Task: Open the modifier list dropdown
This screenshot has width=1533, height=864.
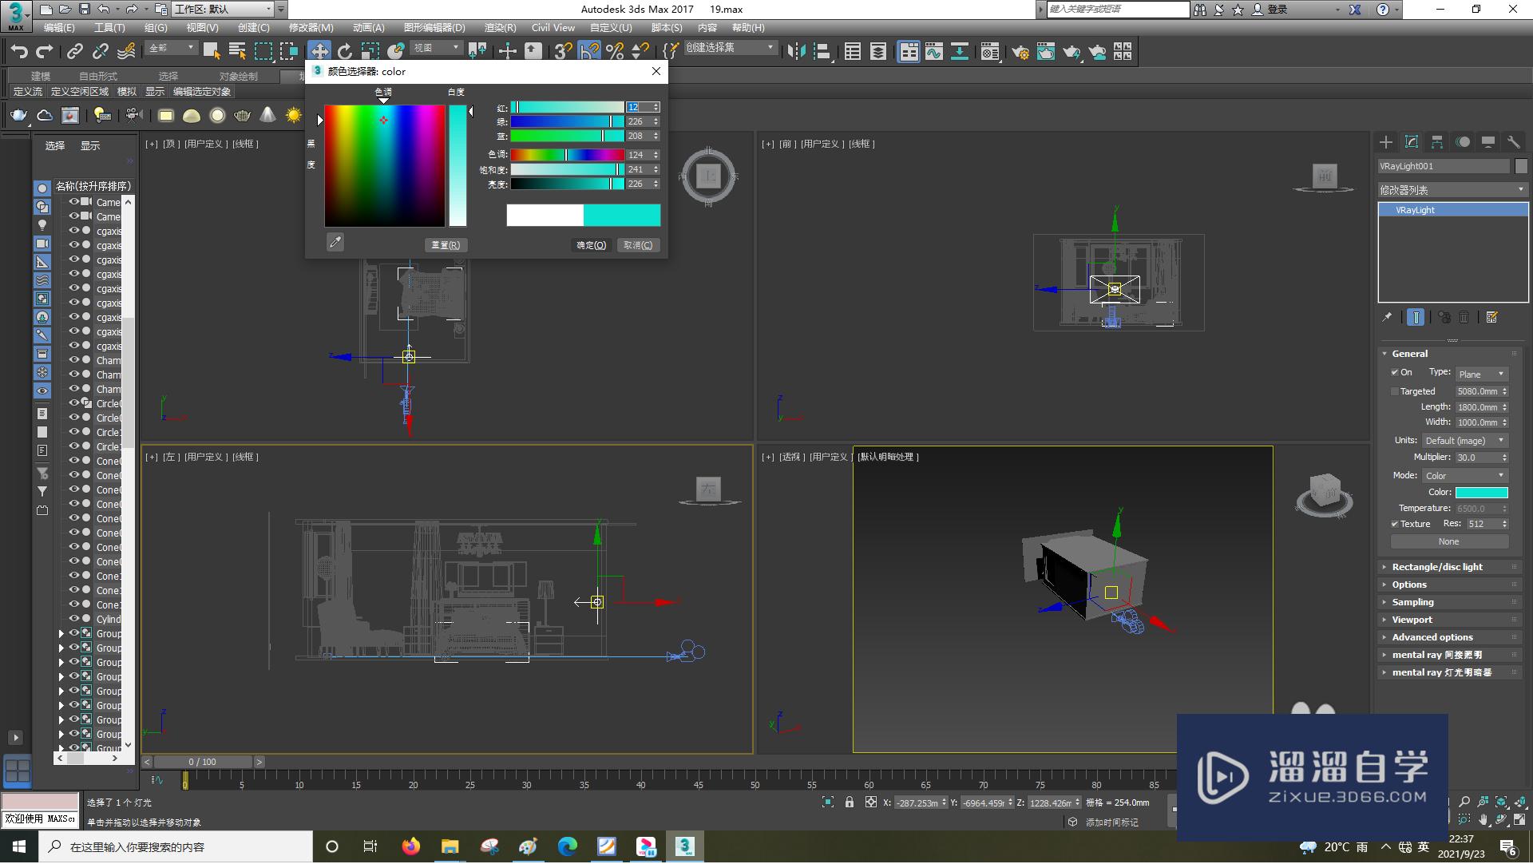Action: (1452, 189)
